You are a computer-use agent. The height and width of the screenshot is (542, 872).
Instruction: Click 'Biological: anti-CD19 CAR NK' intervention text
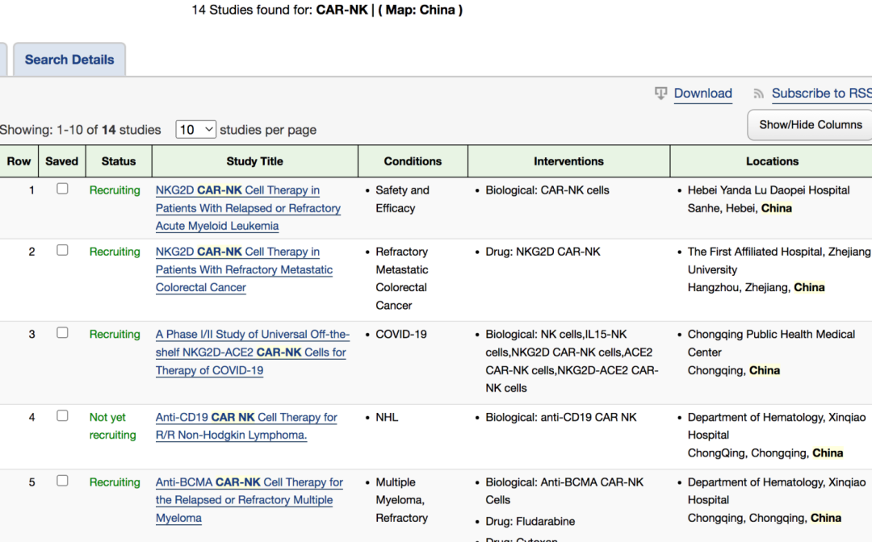(560, 417)
